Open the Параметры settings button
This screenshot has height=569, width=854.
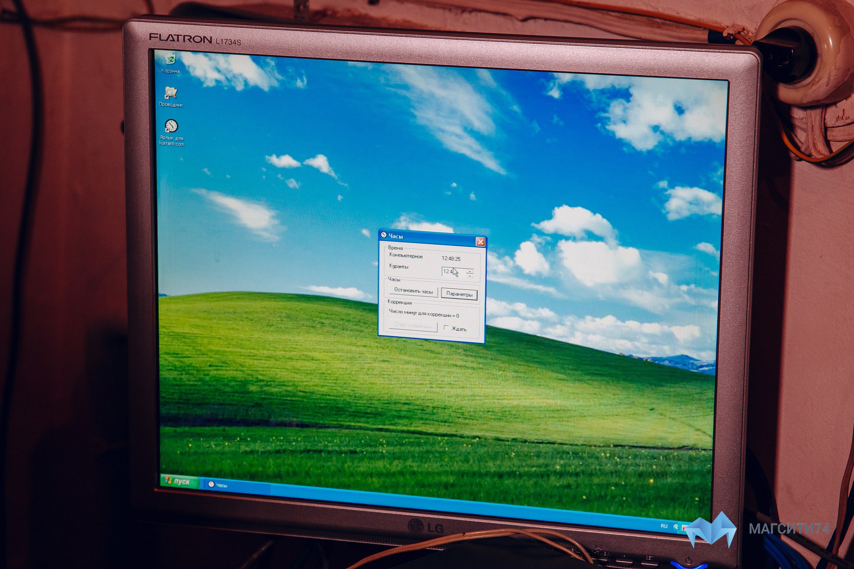tap(459, 294)
